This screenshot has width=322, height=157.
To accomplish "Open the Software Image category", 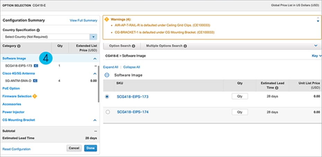I will point(14,58).
